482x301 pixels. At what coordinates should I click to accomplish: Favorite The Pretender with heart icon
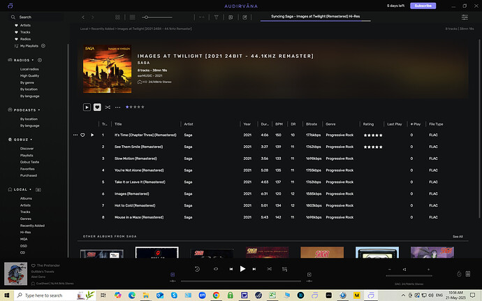(x=34, y=265)
